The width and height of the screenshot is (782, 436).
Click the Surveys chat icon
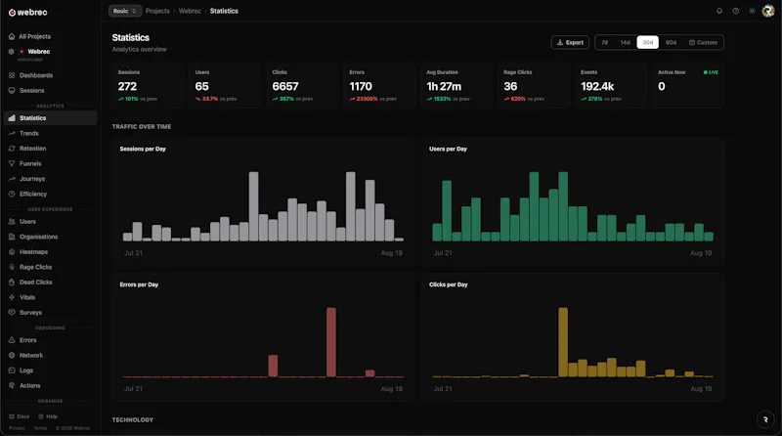(12, 312)
